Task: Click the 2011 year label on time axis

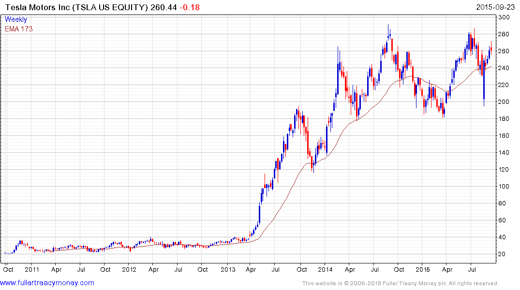Action: coord(32,269)
